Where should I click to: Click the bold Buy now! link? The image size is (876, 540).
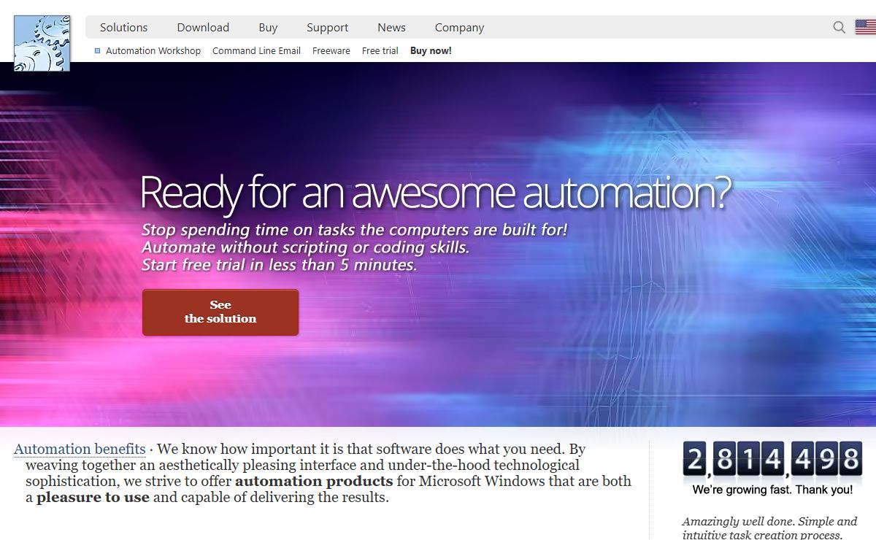[431, 51]
